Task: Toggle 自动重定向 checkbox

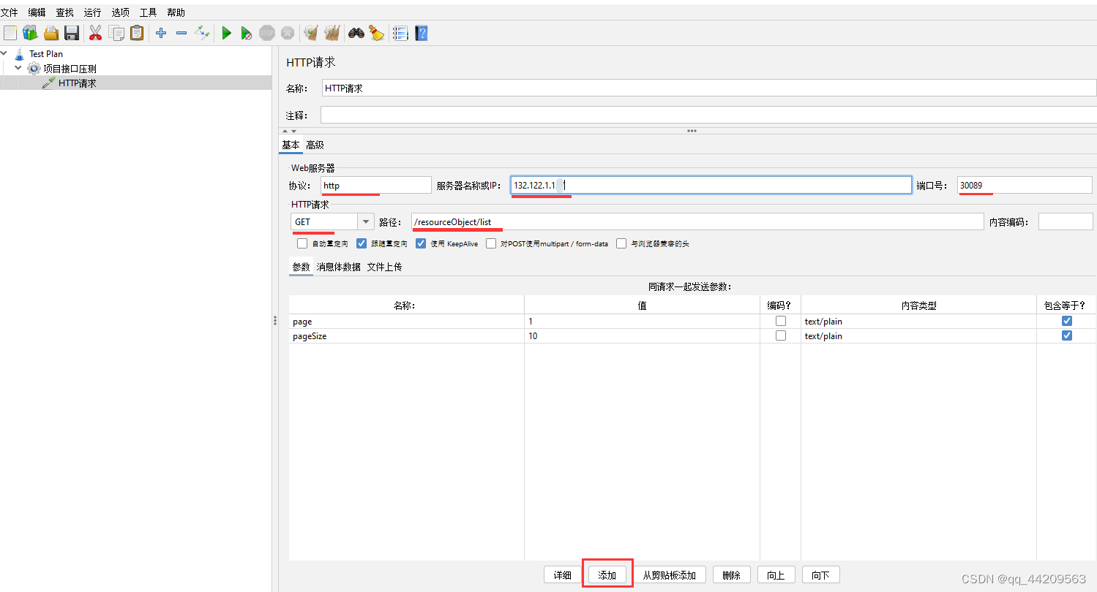Action: pos(302,243)
